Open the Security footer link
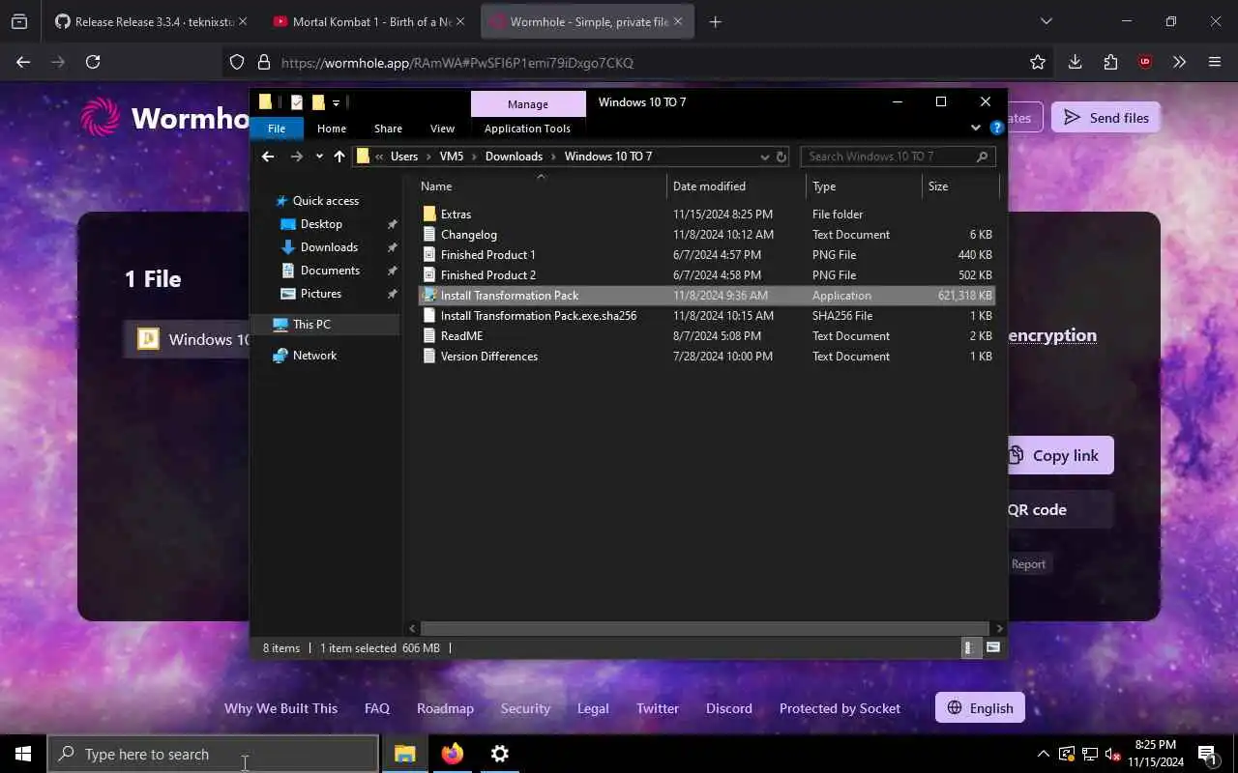Image resolution: width=1238 pixels, height=773 pixels. 525,708
